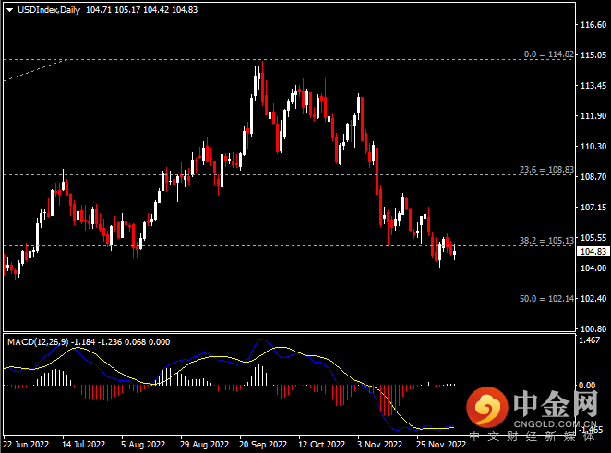611x453 pixels.
Task: Click the 14 Jul 2022 date marker
Action: click(x=84, y=444)
